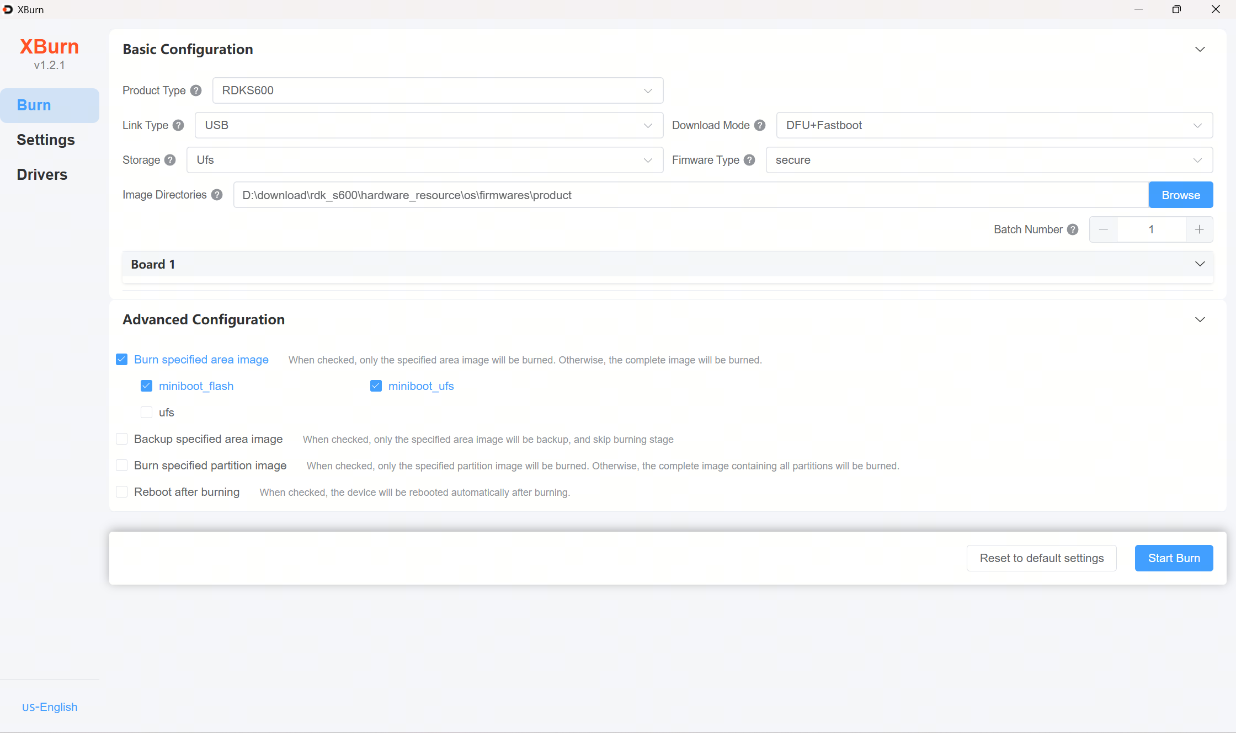Click the Browse button
The height and width of the screenshot is (733, 1236).
pyautogui.click(x=1181, y=195)
